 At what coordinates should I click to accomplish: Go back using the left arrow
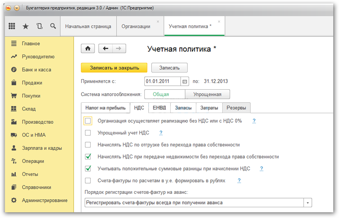[106, 49]
